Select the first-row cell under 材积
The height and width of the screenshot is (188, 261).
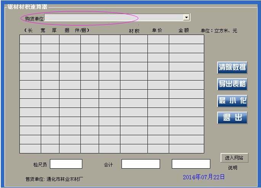134,39
